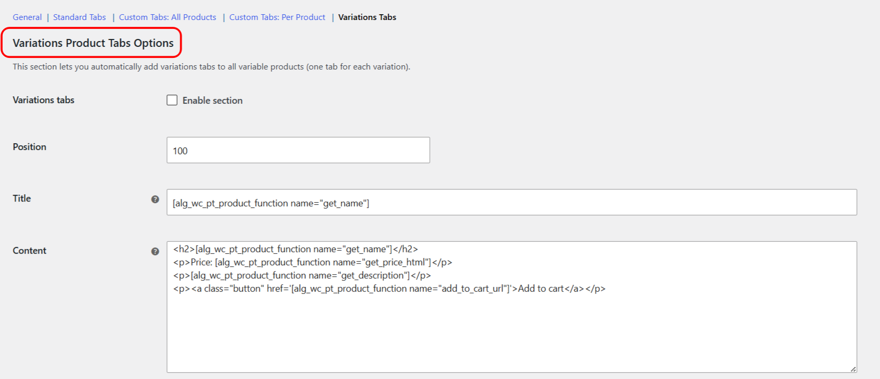Show help tooltip icon for Title
The image size is (880, 379).
pos(155,199)
